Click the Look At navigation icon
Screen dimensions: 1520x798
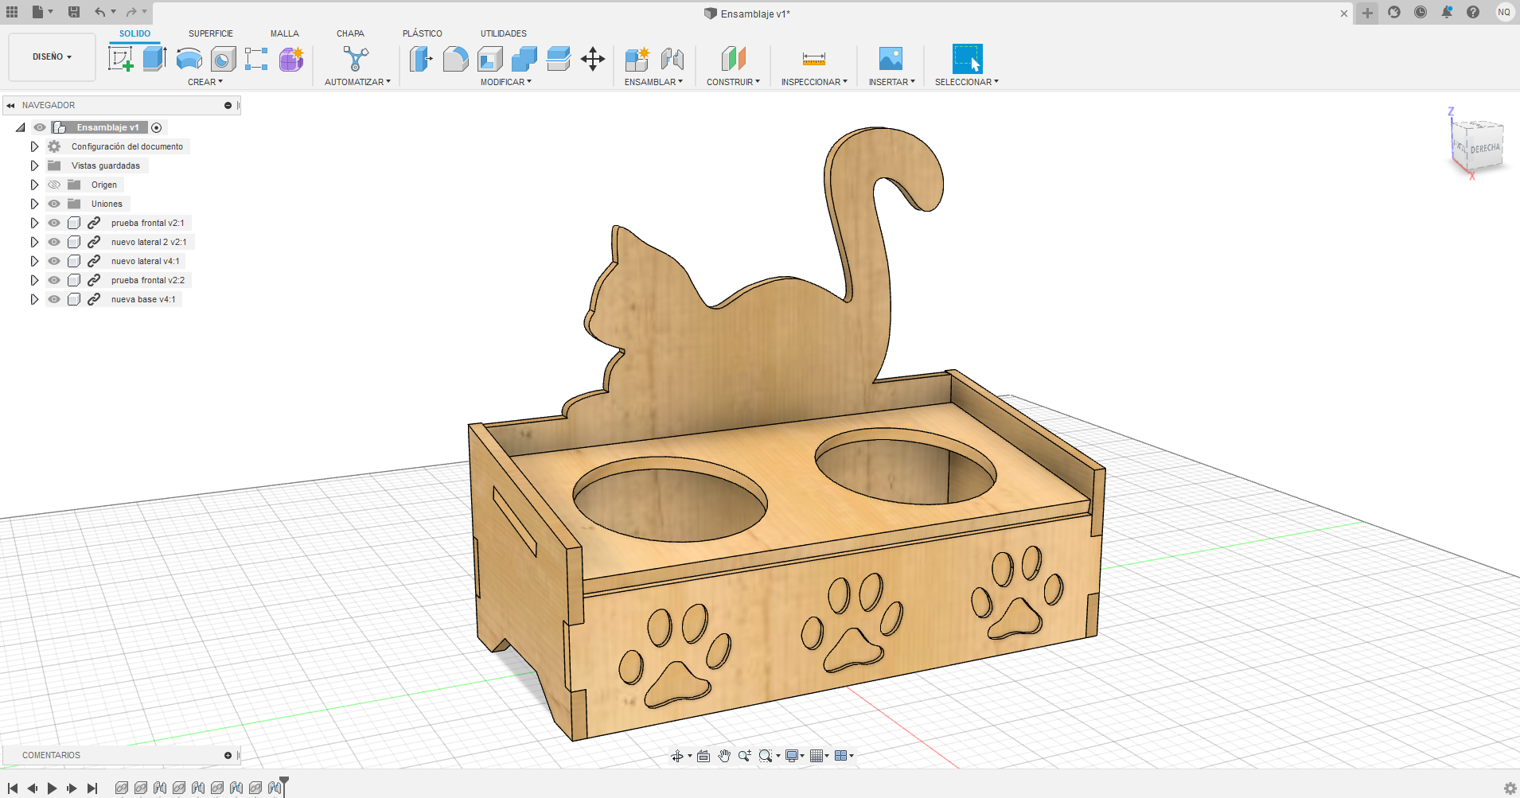click(x=703, y=756)
